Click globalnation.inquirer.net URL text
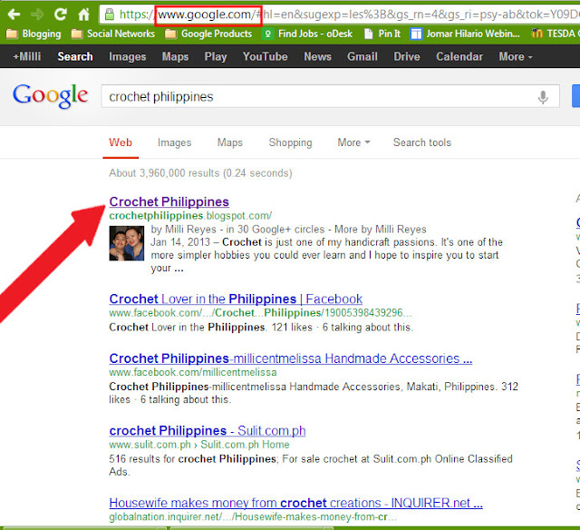This screenshot has height=530, width=580. tap(253, 516)
